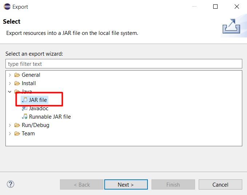This screenshot has height=195, width=247.
Task: Expand the Team category
Action: click(x=10, y=134)
